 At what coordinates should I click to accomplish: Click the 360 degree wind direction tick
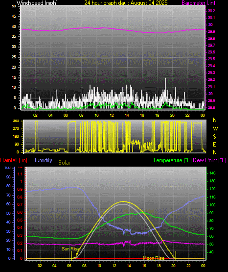16,121
